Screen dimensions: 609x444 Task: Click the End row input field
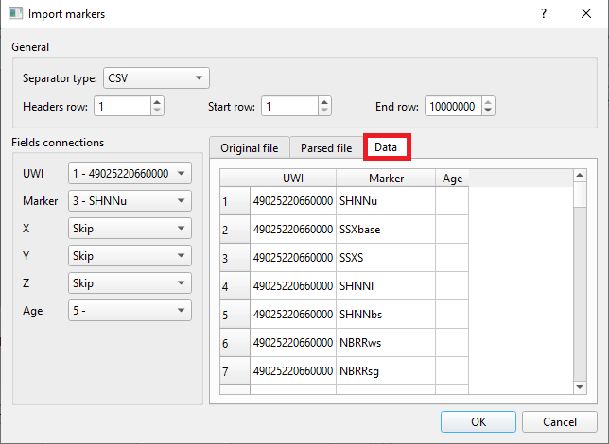[x=453, y=107]
